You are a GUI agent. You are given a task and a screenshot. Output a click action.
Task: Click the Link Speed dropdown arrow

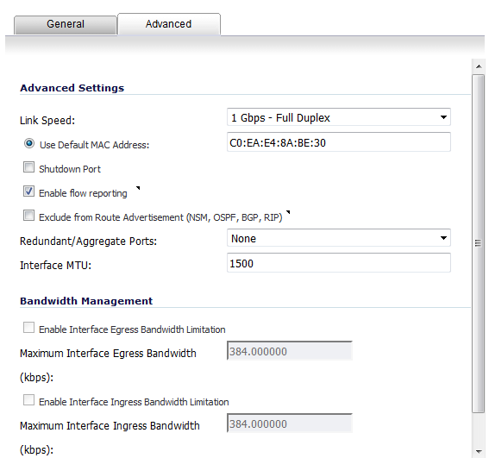pyautogui.click(x=443, y=117)
